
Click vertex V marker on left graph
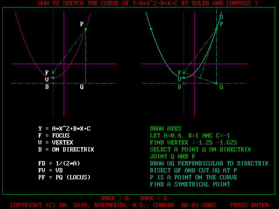click(x=53, y=78)
